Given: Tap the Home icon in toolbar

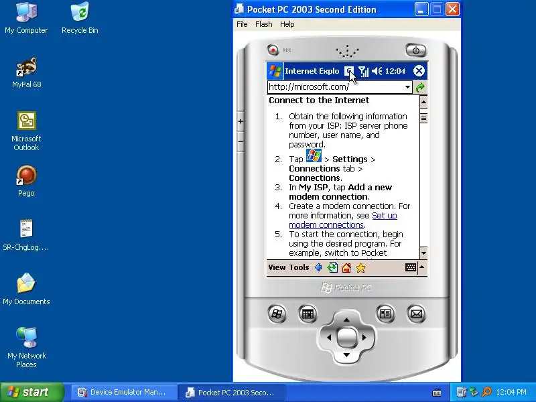Looking at the screenshot, I should pos(346,267).
